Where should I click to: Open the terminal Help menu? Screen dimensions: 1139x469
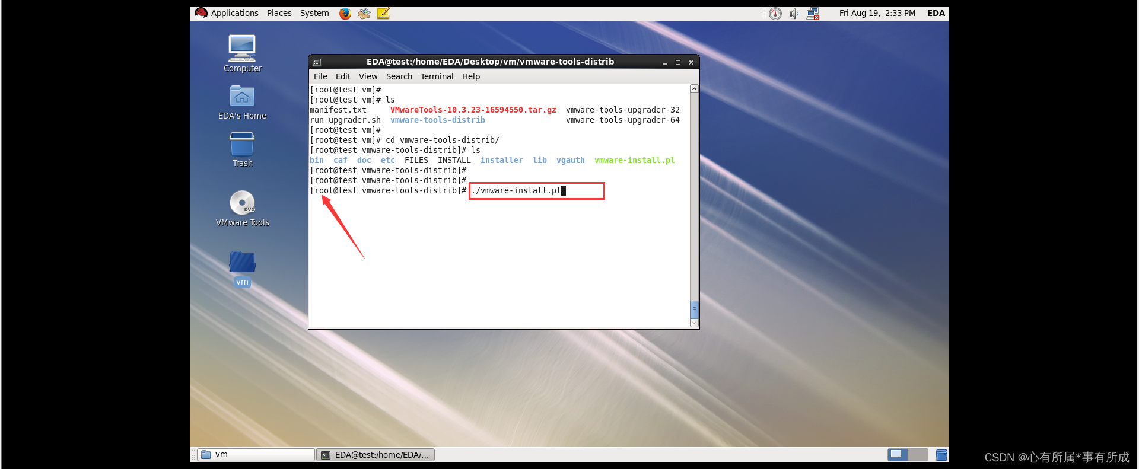471,76
